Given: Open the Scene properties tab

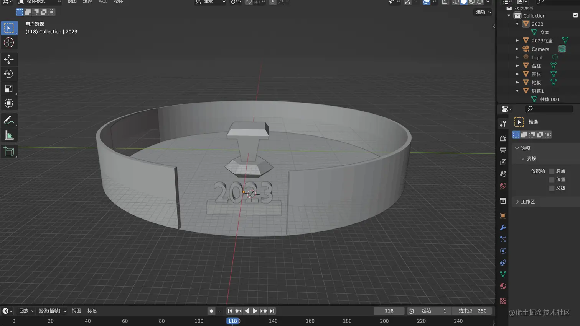Looking at the screenshot, I should point(503,174).
